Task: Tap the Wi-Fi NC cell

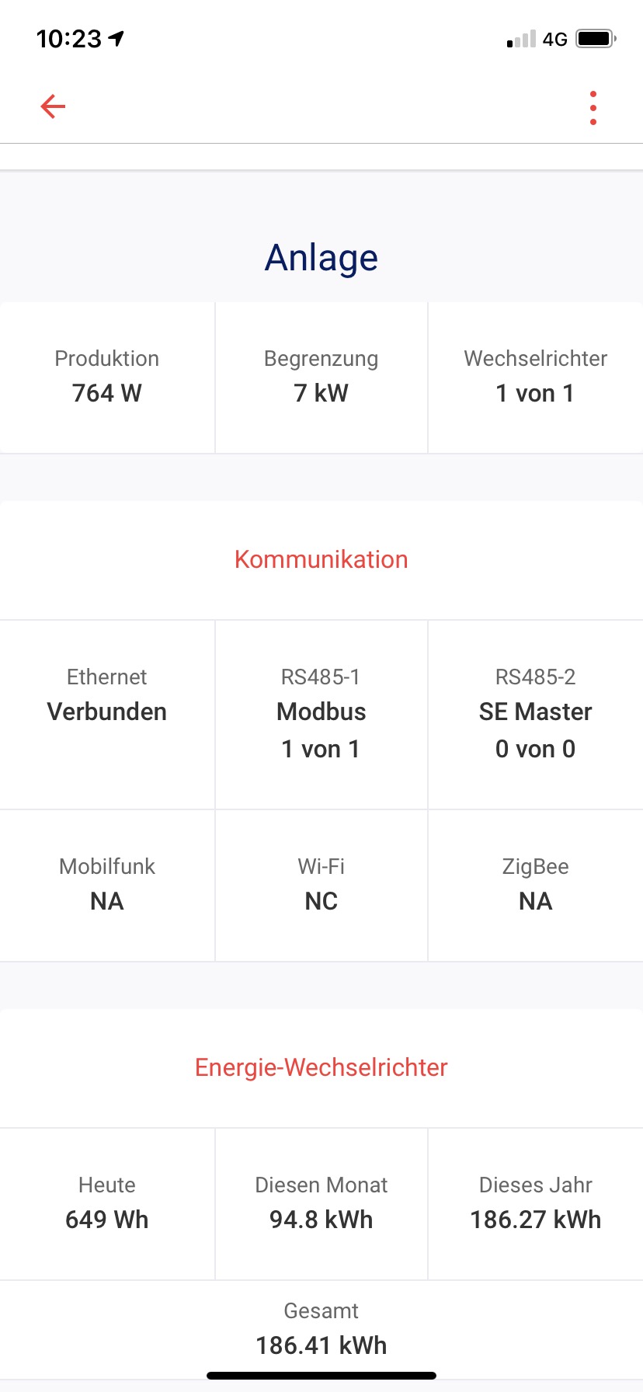Action: (321, 885)
